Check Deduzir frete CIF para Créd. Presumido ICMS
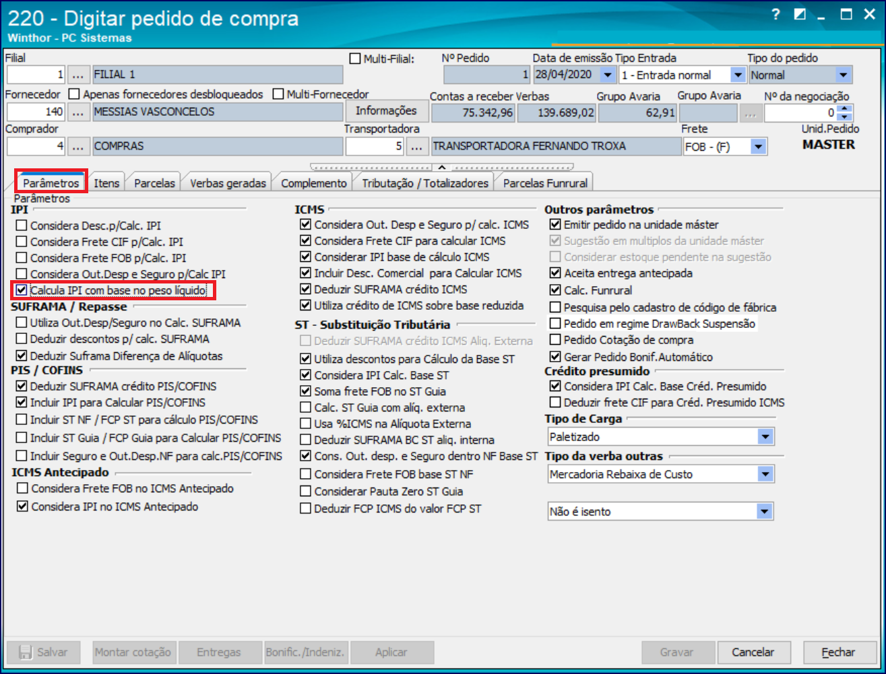Viewport: 886px width, 674px height. point(555,403)
